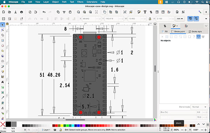Screen dimensions: 210x133
Task: Toggle scale stroke width with object
Action: [x=190, y=19]
